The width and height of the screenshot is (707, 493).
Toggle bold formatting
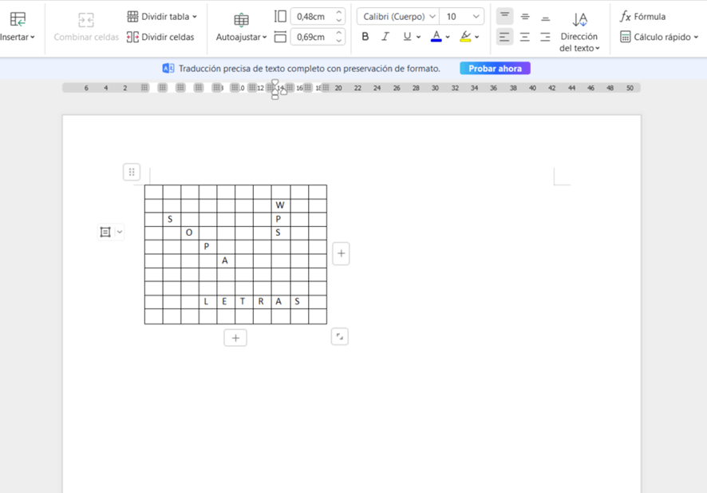pos(365,37)
